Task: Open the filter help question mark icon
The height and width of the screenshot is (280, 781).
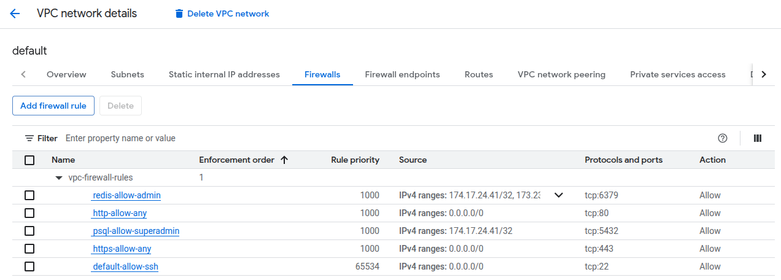Action: (723, 138)
